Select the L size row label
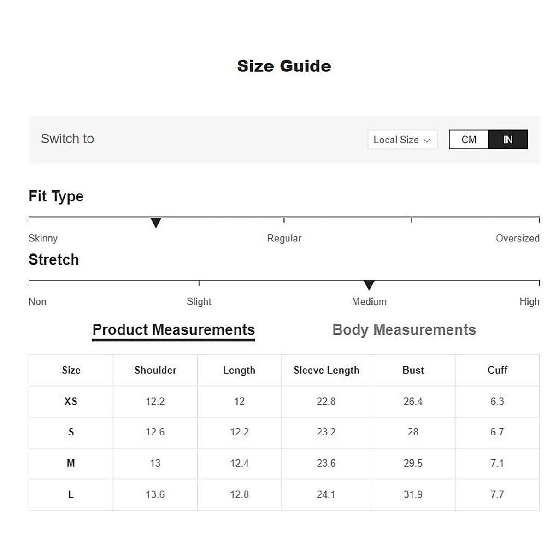This screenshot has height=553, width=553. [71, 494]
